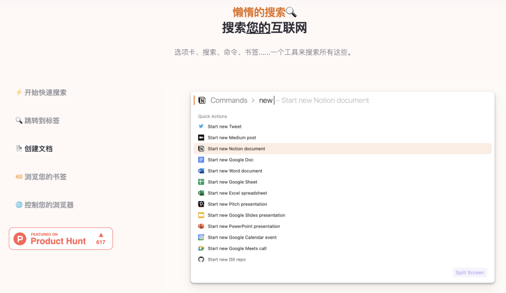
Task: Click the 懒惰的搜索 title text
Action: point(259,12)
